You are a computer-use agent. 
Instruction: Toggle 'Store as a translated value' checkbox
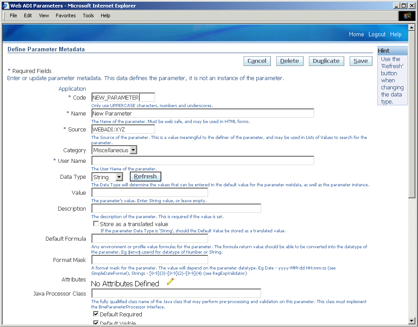pyautogui.click(x=96, y=224)
